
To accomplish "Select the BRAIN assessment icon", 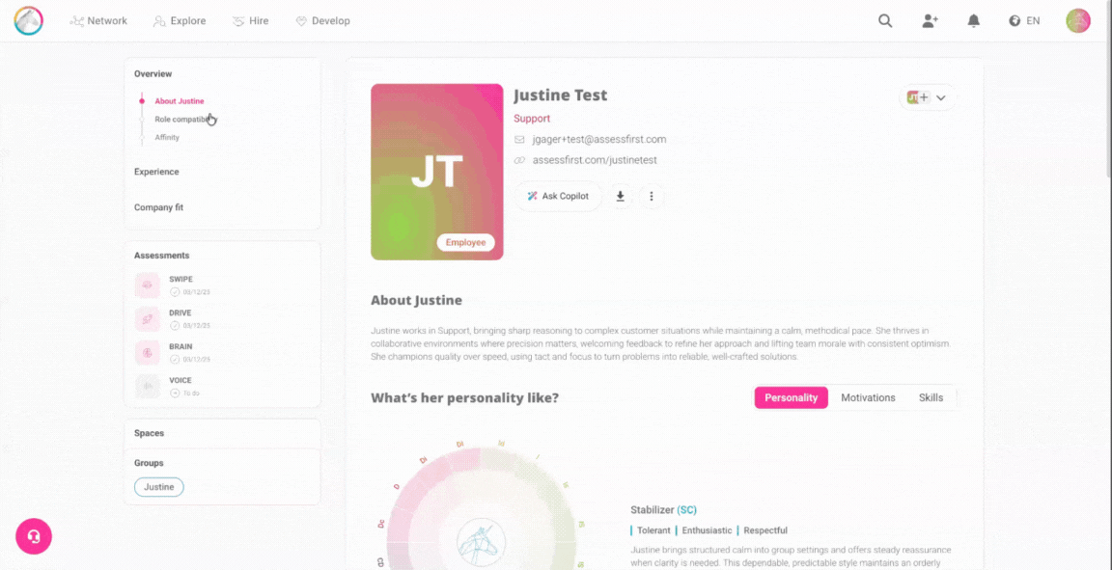I will pyautogui.click(x=147, y=353).
